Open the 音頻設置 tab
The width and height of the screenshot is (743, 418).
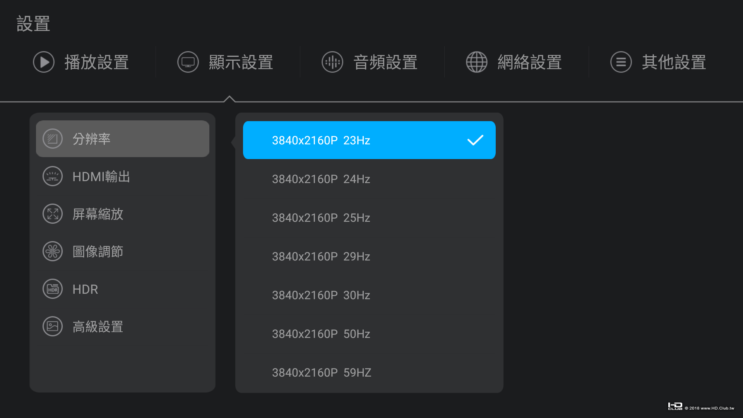(385, 62)
